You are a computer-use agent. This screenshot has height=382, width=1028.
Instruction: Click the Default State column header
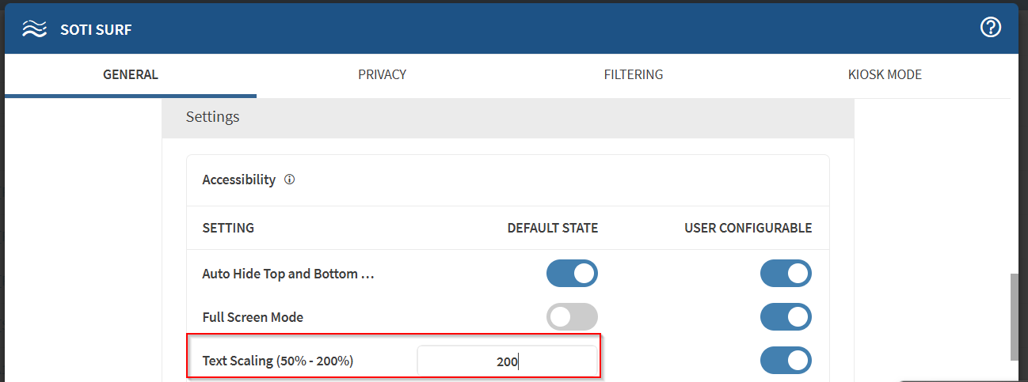click(x=552, y=228)
